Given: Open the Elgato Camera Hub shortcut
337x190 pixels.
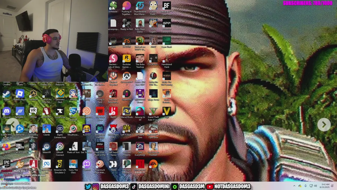Looking at the screenshot, I should pyautogui.click(x=60, y=132).
